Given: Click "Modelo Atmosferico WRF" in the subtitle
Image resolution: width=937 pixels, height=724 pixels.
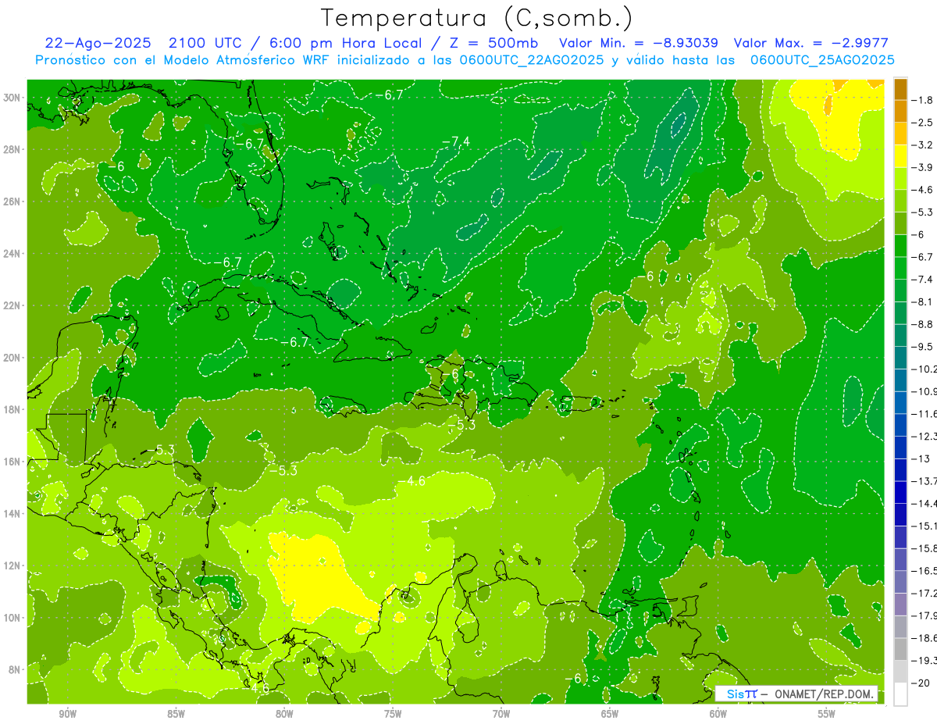Looking at the screenshot, I should pyautogui.click(x=247, y=60).
